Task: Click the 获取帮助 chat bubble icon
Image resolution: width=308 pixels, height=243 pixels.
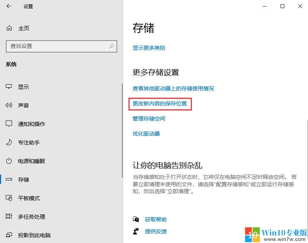Action: pos(136,219)
